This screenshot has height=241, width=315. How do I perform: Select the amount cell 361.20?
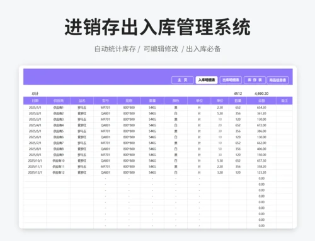(261, 113)
